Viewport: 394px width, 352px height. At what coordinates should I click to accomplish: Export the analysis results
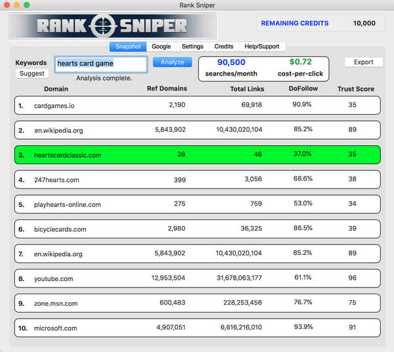pos(364,62)
